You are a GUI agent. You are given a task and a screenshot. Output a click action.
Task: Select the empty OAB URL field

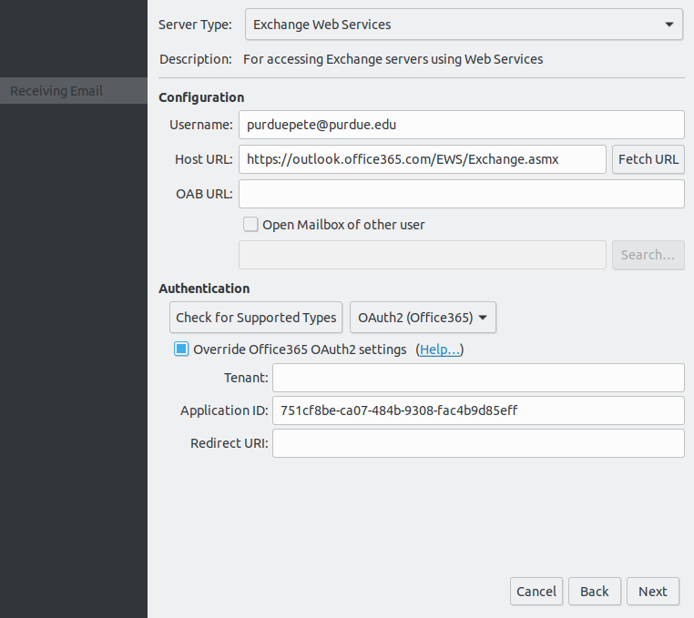[x=461, y=194]
